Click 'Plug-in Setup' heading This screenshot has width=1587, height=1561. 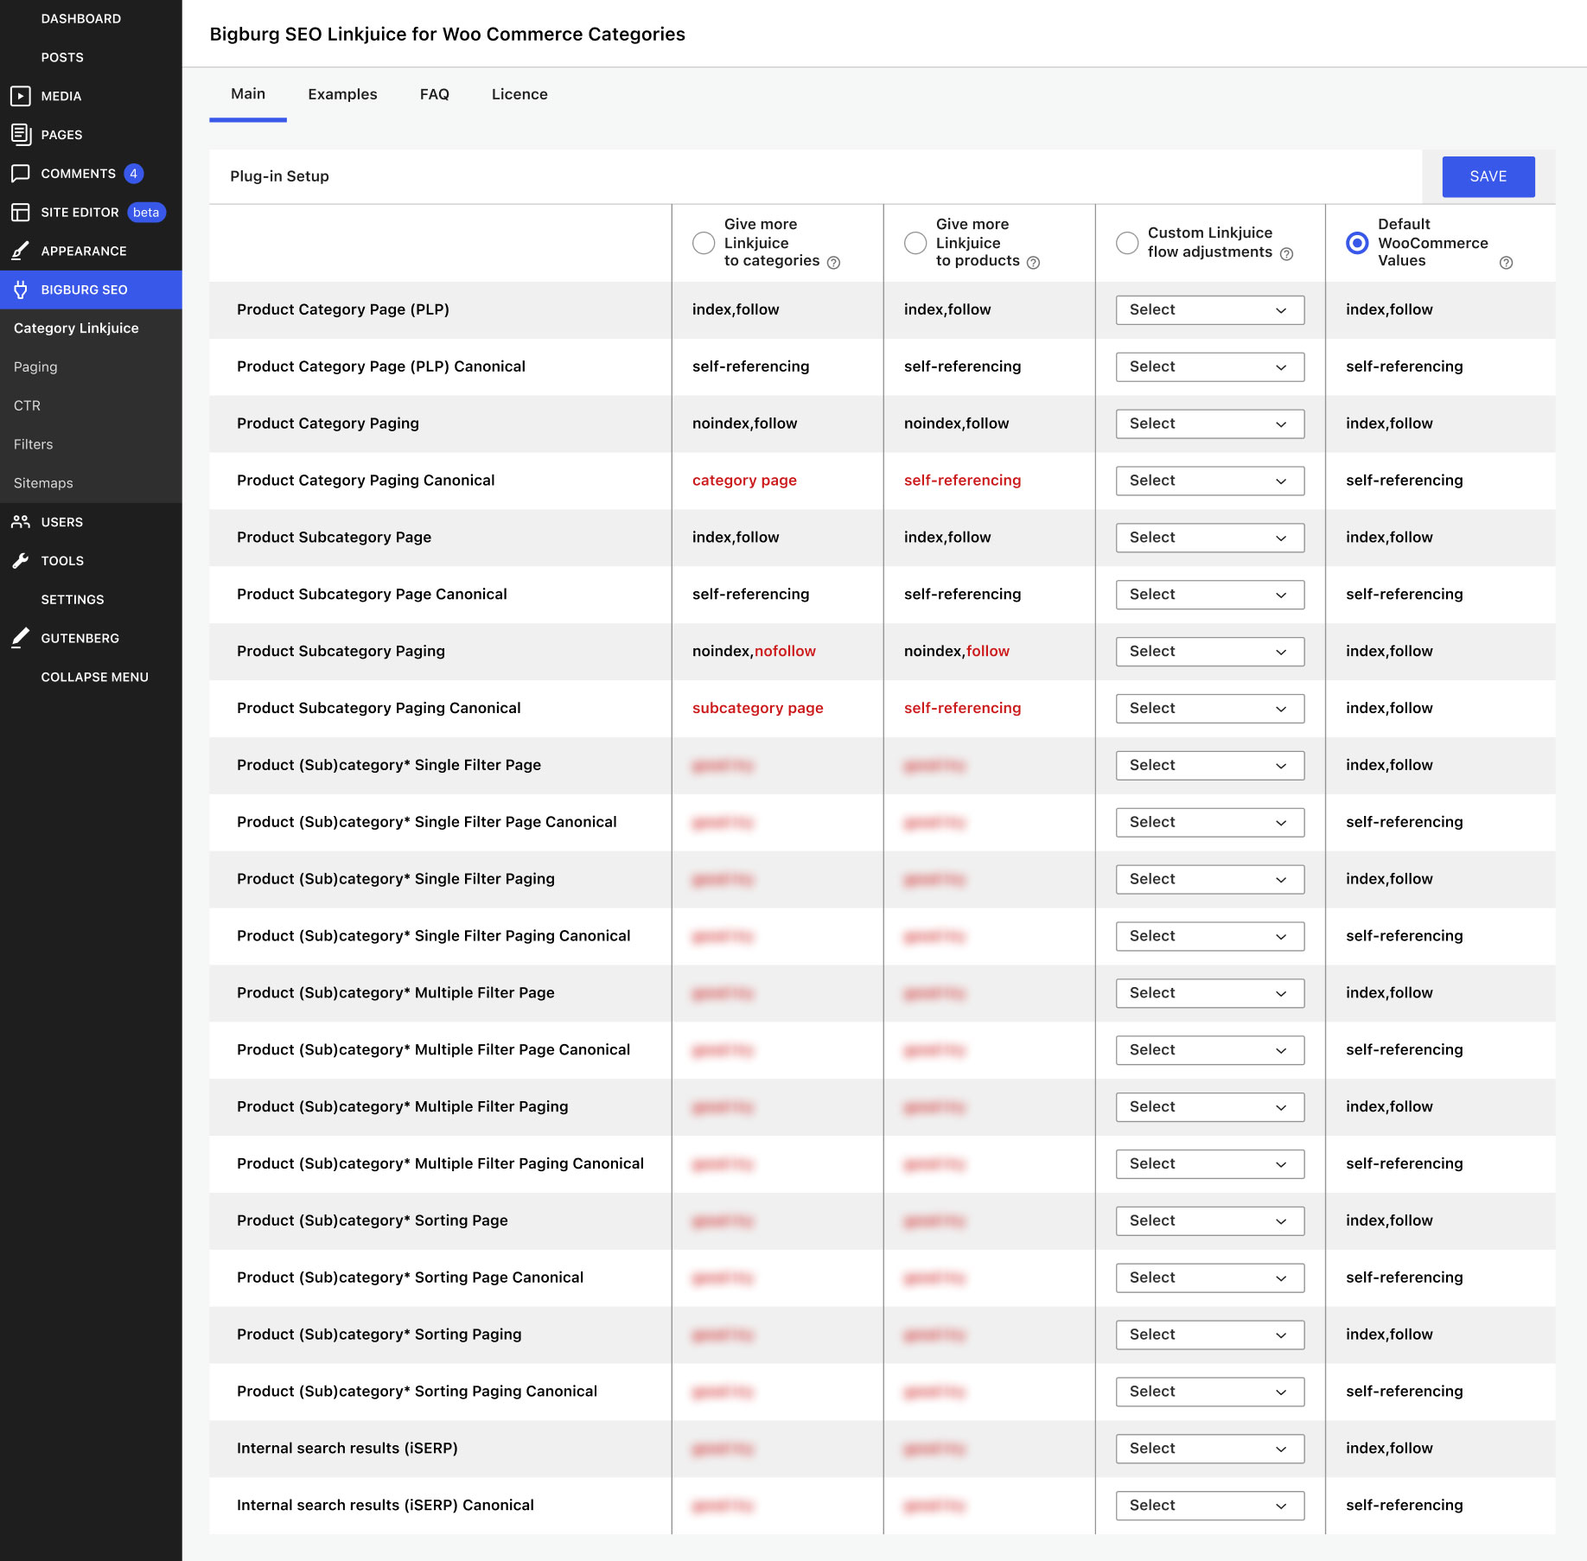[280, 176]
